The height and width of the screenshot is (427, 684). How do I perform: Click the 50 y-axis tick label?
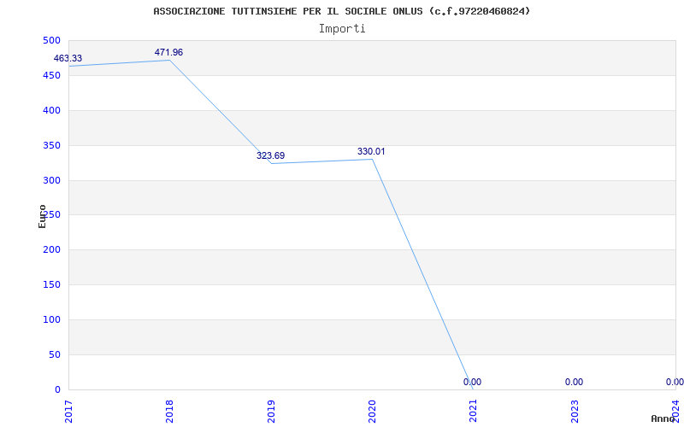click(55, 354)
